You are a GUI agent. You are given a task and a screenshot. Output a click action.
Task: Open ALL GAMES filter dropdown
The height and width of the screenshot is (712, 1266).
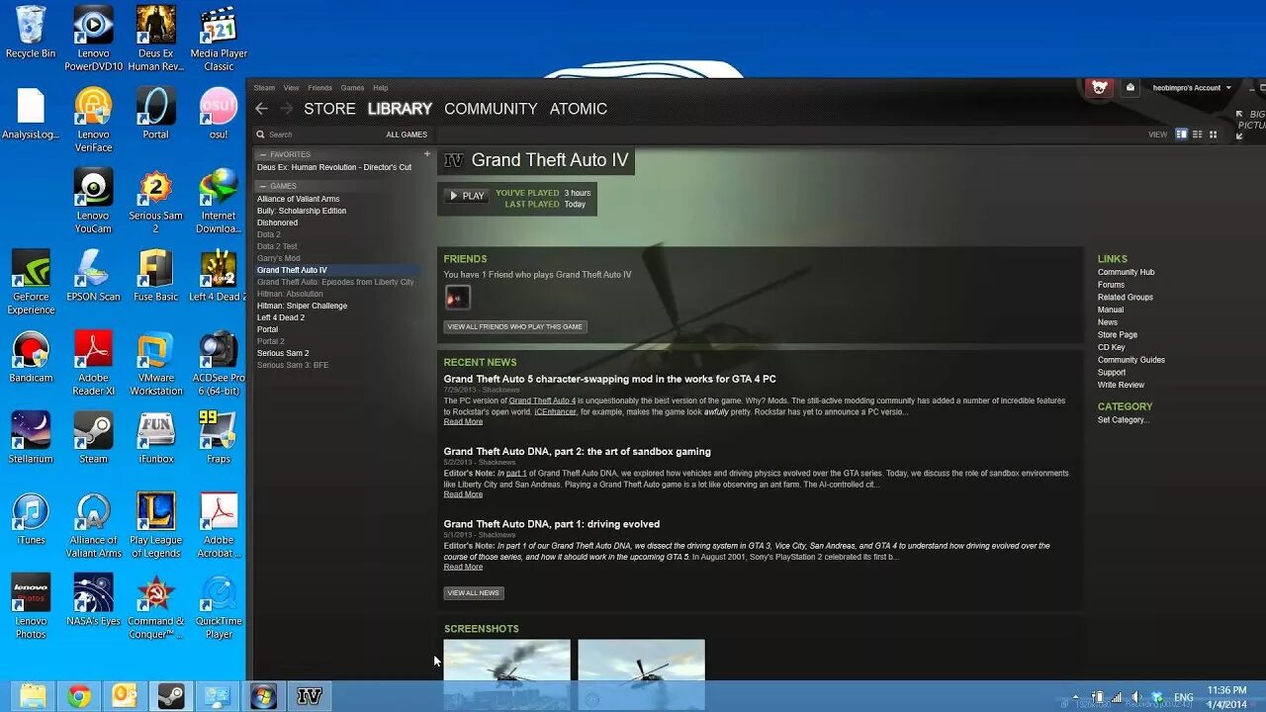[407, 134]
